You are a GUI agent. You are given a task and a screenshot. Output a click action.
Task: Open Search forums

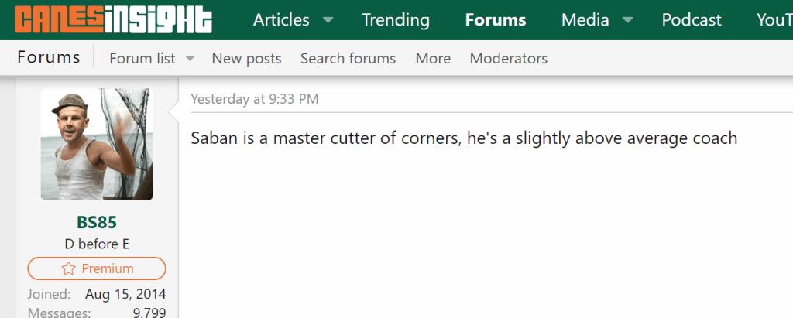[x=348, y=59]
